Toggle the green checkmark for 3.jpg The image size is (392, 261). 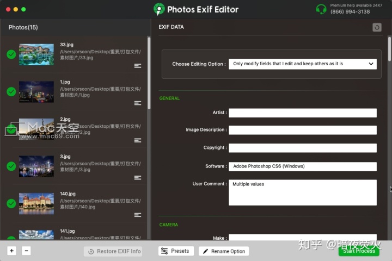point(11,166)
